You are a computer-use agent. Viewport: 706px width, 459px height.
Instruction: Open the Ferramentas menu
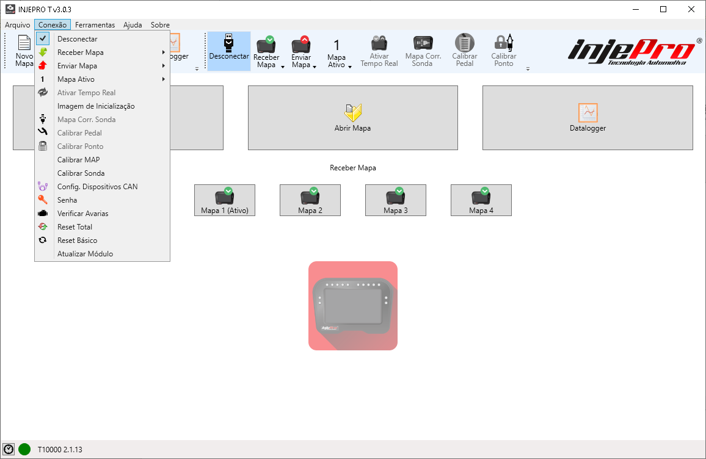pyautogui.click(x=95, y=25)
